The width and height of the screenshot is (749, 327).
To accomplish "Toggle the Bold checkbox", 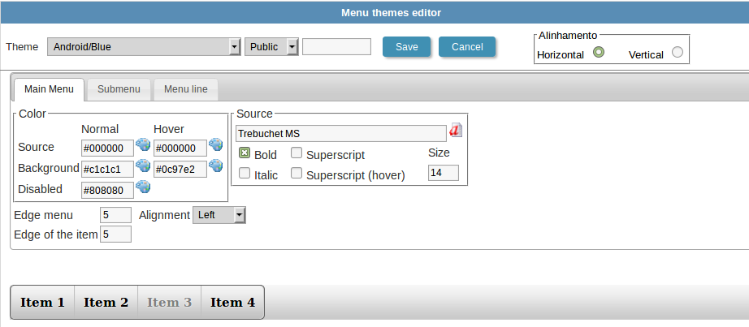I will coord(245,153).
